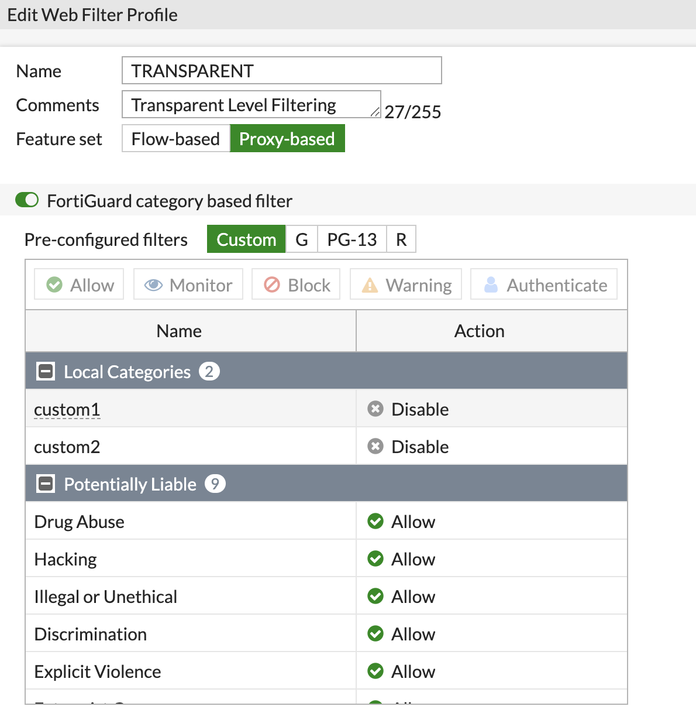
Task: Click the Disable icon next to custom1
Action: 375,409
